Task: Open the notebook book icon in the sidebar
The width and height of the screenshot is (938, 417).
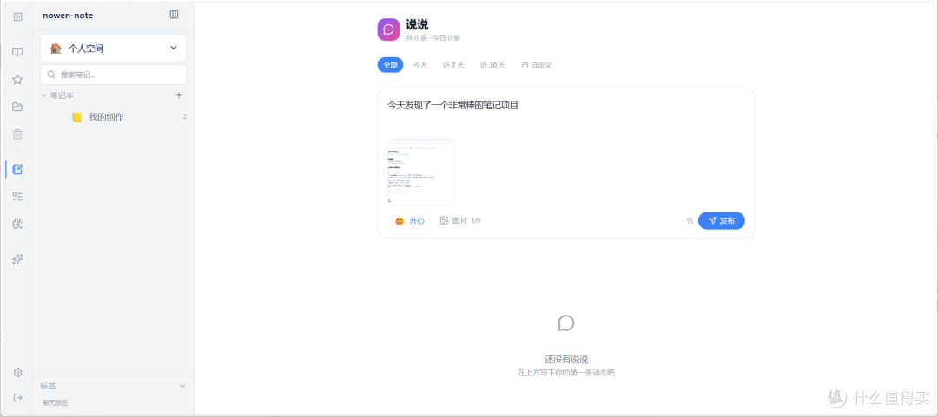Action: [18, 52]
